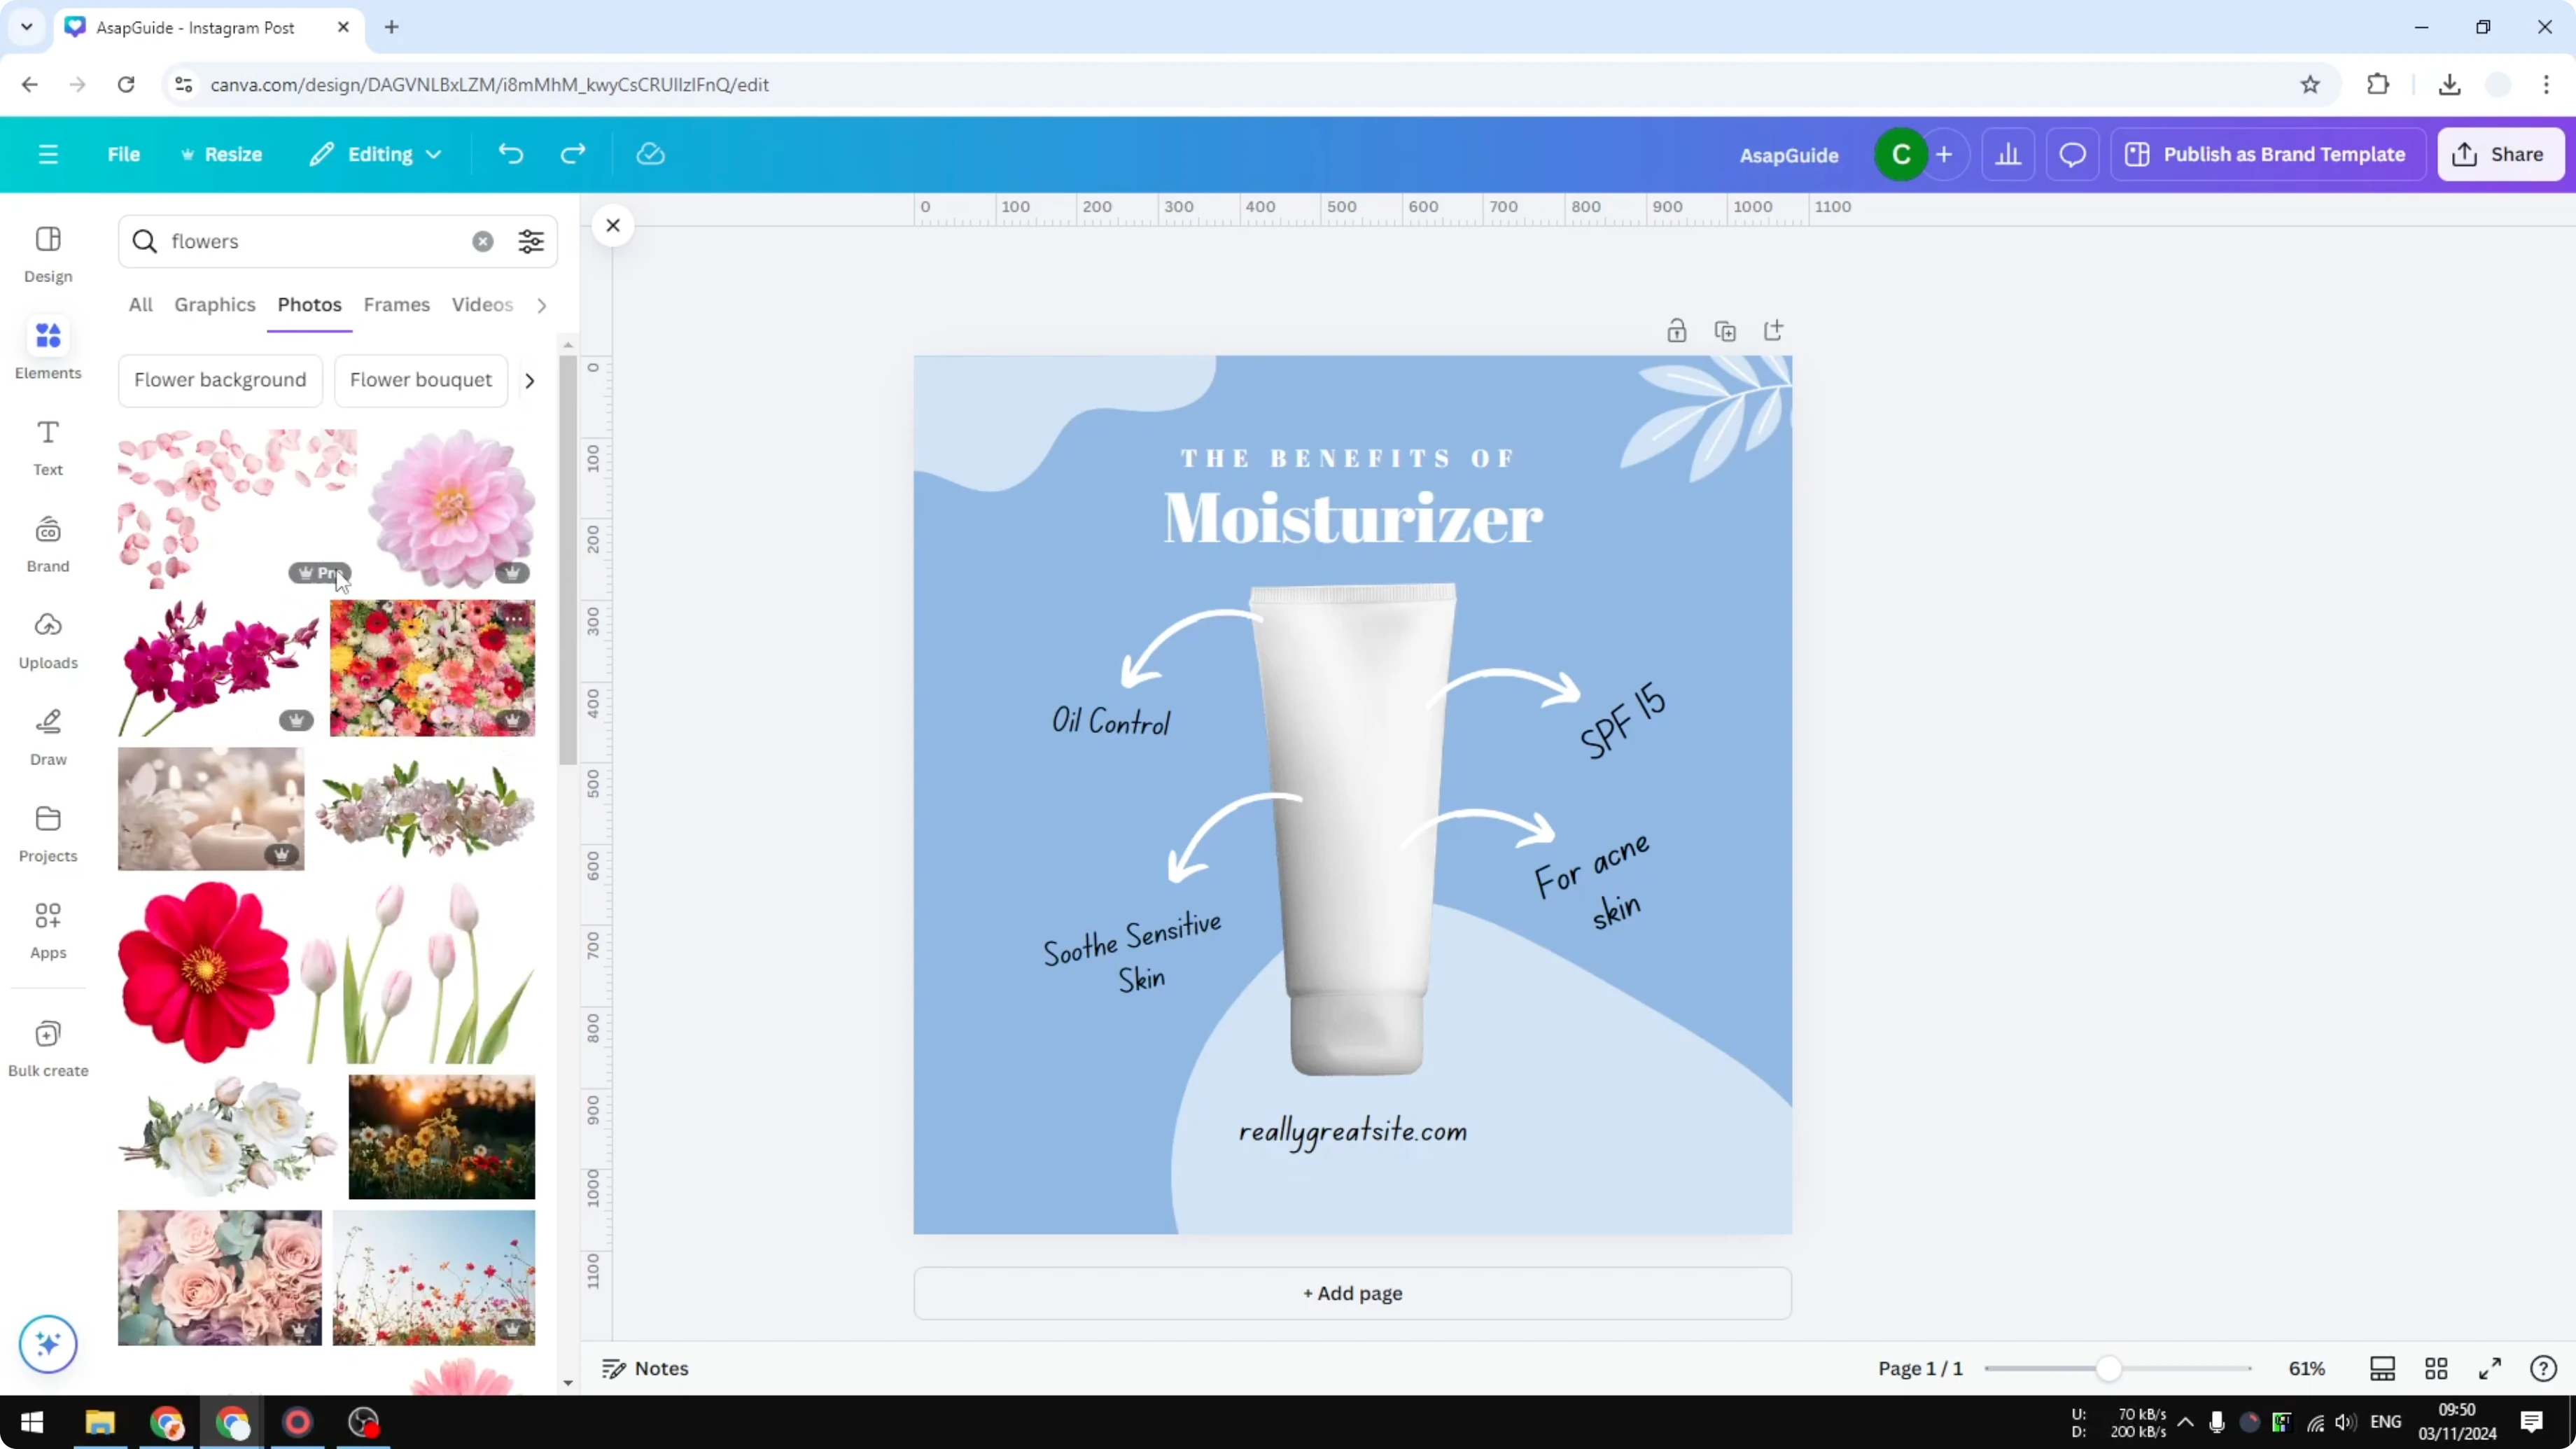Expand more flower suggestion chips
The image size is (2576, 1449).
[529, 380]
